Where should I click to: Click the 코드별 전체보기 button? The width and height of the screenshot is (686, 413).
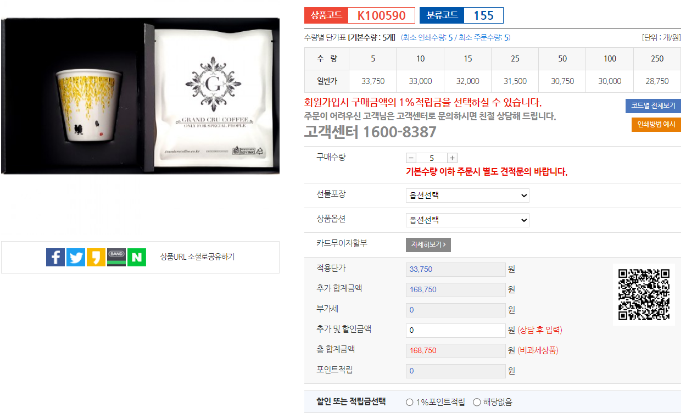(653, 106)
